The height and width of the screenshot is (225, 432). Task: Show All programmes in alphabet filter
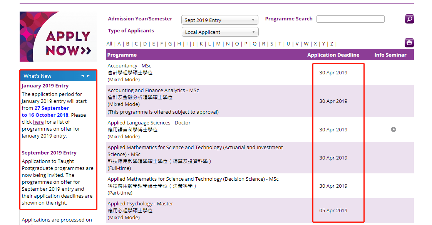109,44
